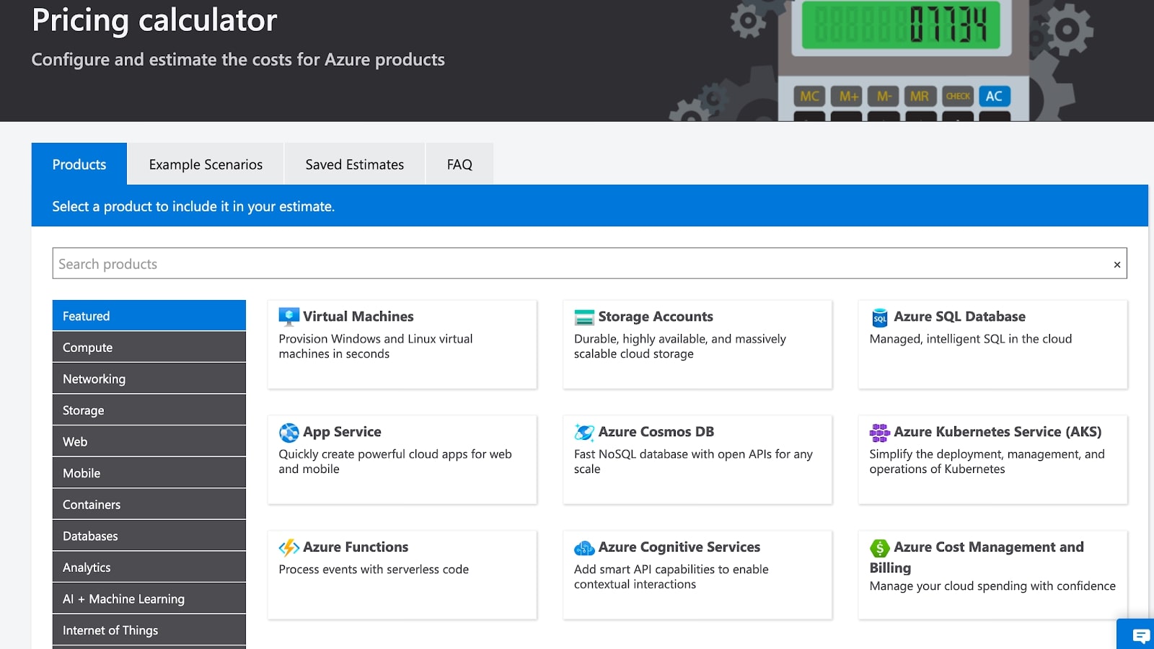Click 'Durable, highly available' storage description
Screen dimensions: 1154x649
tap(680, 346)
